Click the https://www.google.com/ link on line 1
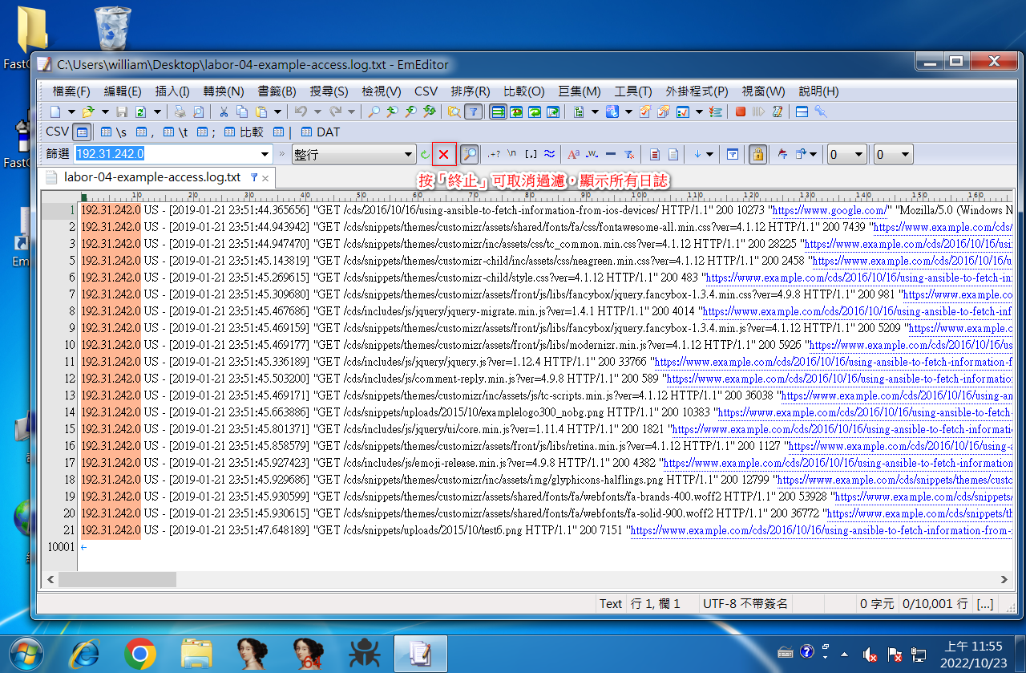Image resolution: width=1026 pixels, height=673 pixels. [x=829, y=210]
